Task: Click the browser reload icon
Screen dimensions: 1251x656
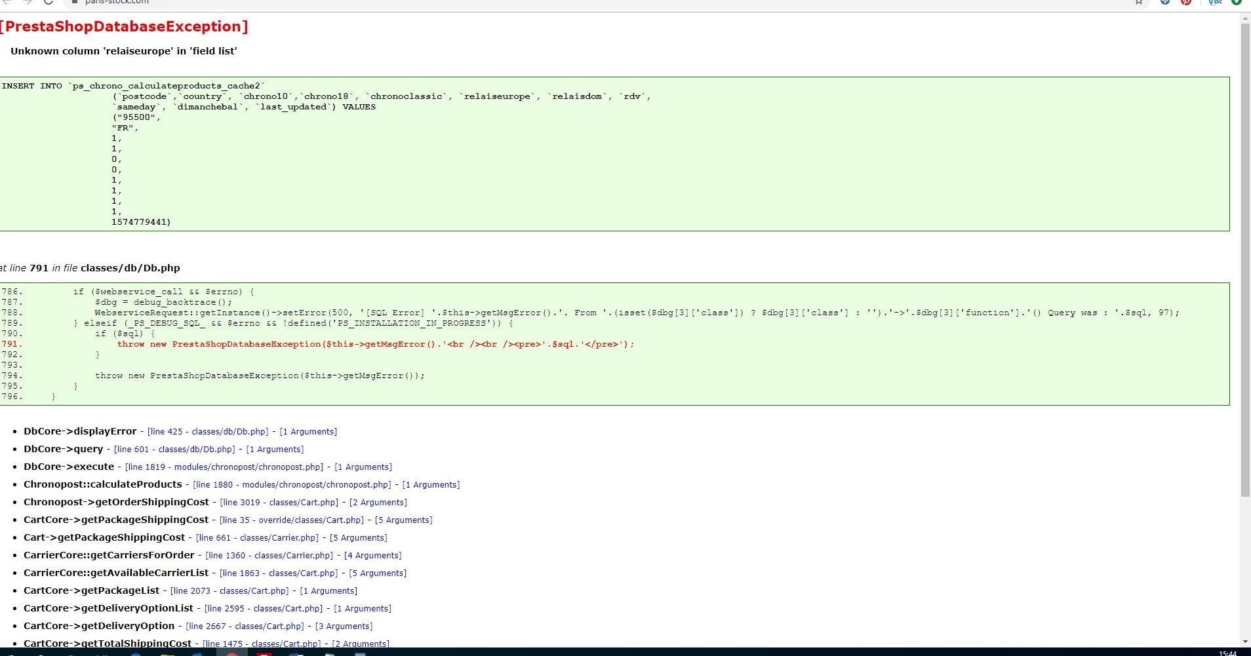Action: click(x=49, y=2)
